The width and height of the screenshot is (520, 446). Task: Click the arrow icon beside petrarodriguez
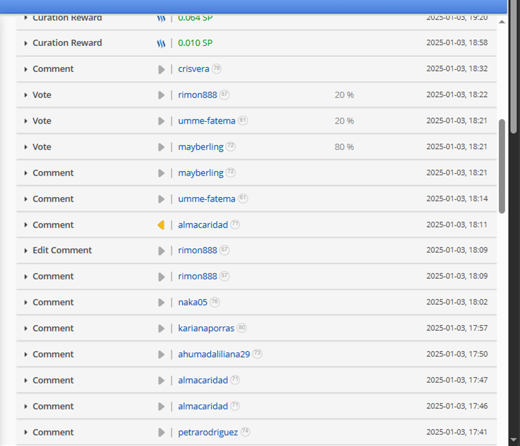162,433
